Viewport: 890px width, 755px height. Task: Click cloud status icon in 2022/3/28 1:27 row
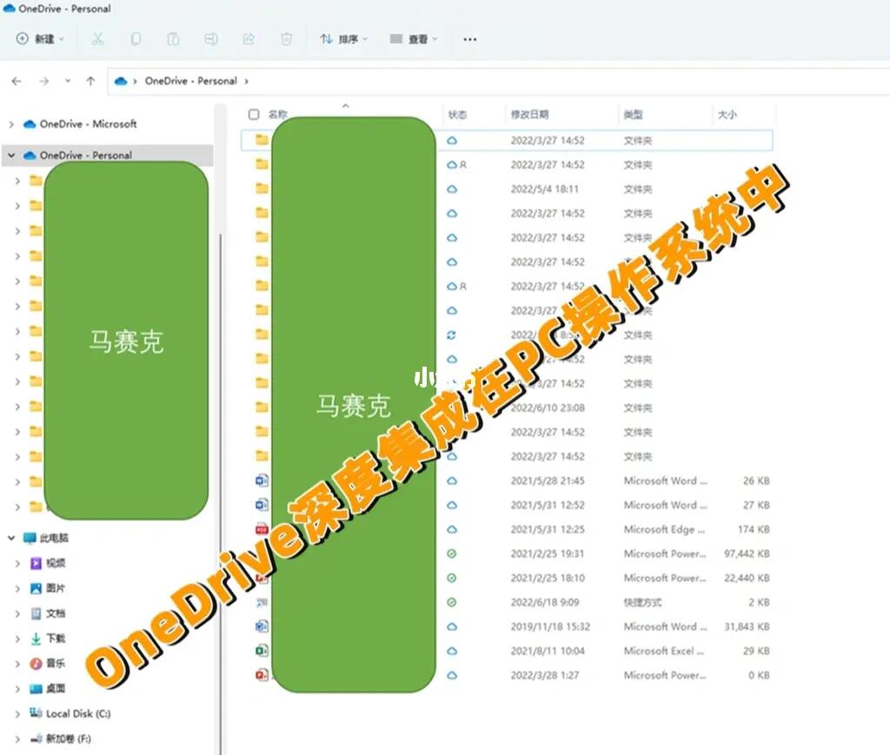click(x=452, y=675)
